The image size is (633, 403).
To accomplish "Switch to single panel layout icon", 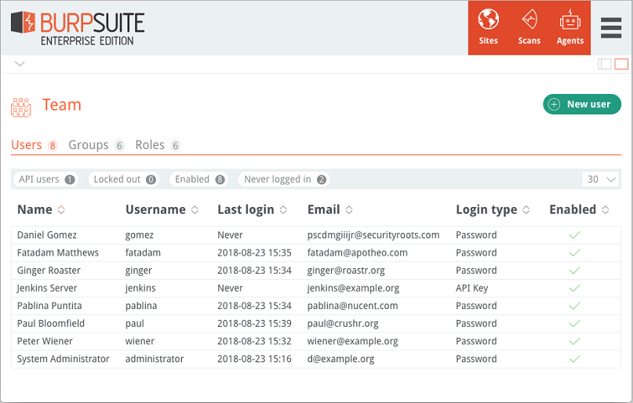I will (621, 64).
